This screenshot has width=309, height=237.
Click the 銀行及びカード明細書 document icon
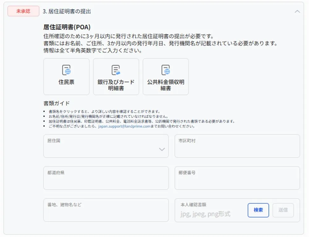[116, 70]
